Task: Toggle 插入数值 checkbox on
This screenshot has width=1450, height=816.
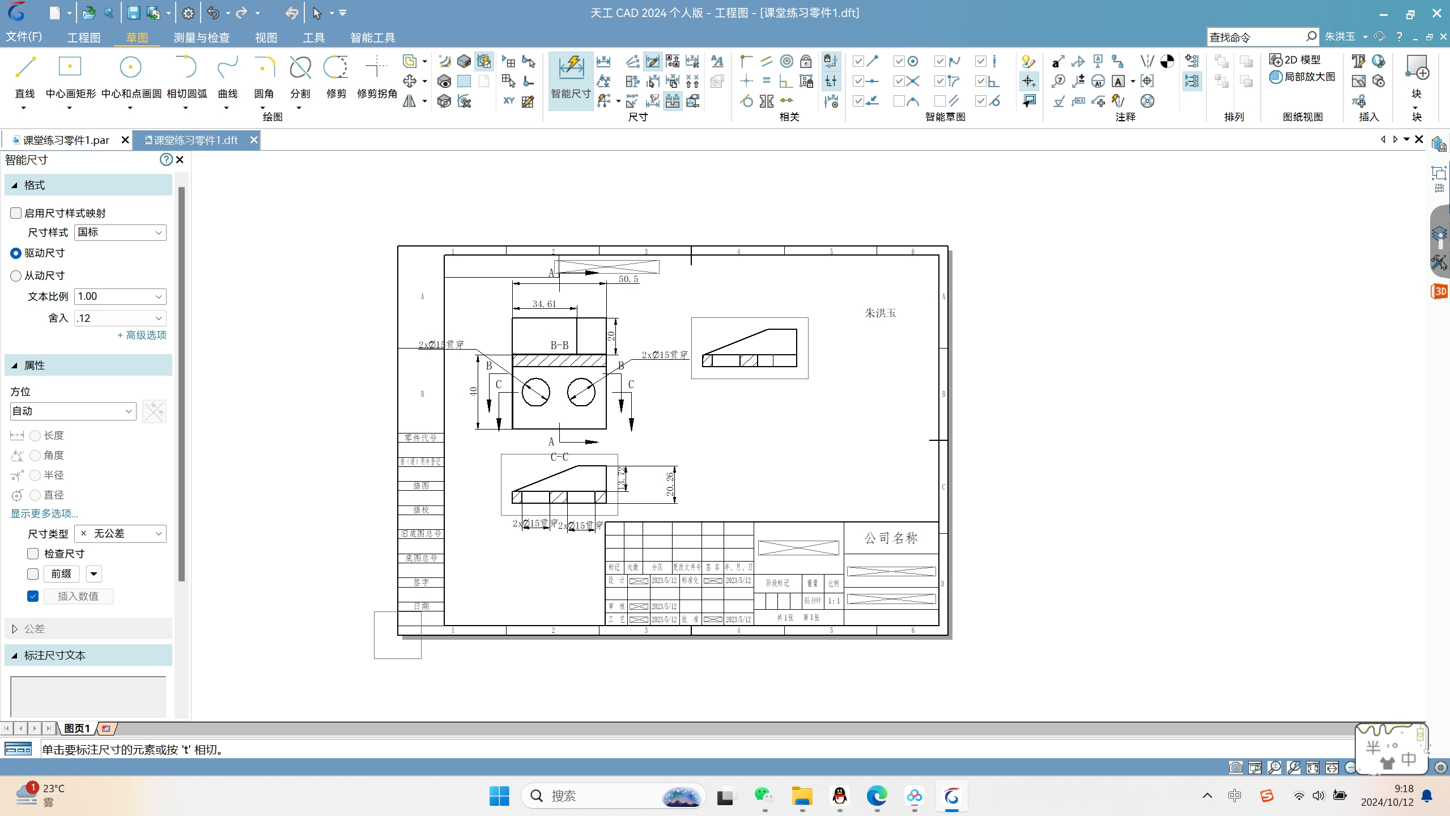Action: tap(33, 596)
